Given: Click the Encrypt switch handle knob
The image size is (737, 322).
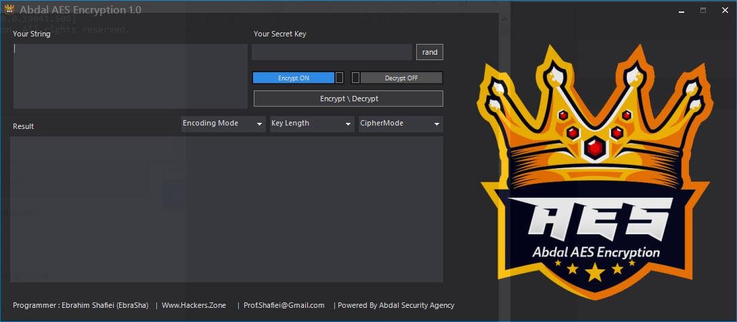Looking at the screenshot, I should click(x=339, y=78).
